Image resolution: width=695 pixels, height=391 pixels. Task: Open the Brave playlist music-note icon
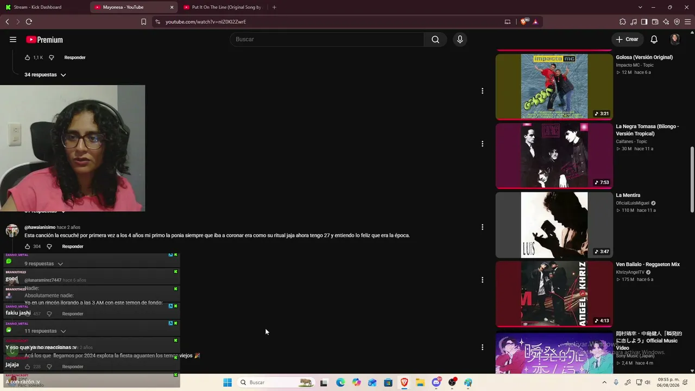[x=634, y=22]
